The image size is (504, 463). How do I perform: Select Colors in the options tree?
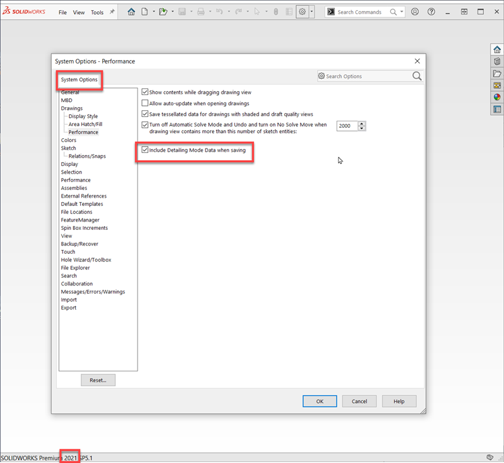pos(68,140)
